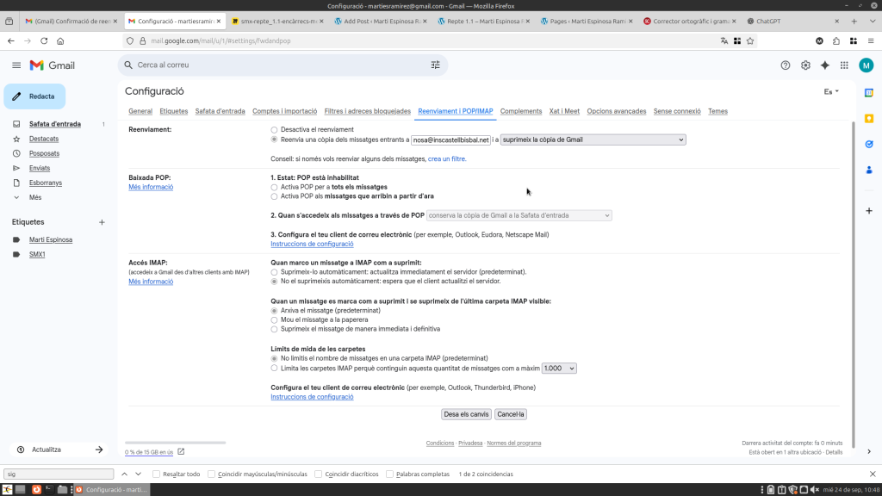Open 'suprimeix la còpia de Gmail' dropdown
Image resolution: width=882 pixels, height=496 pixels.
coord(593,139)
